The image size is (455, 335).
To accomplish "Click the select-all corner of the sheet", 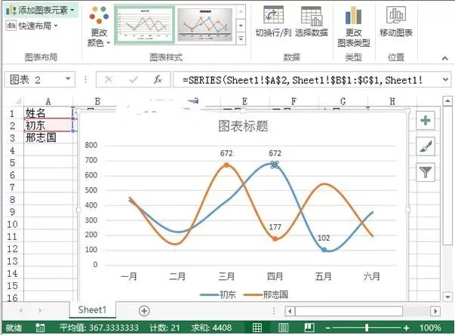I will (x=18, y=101).
